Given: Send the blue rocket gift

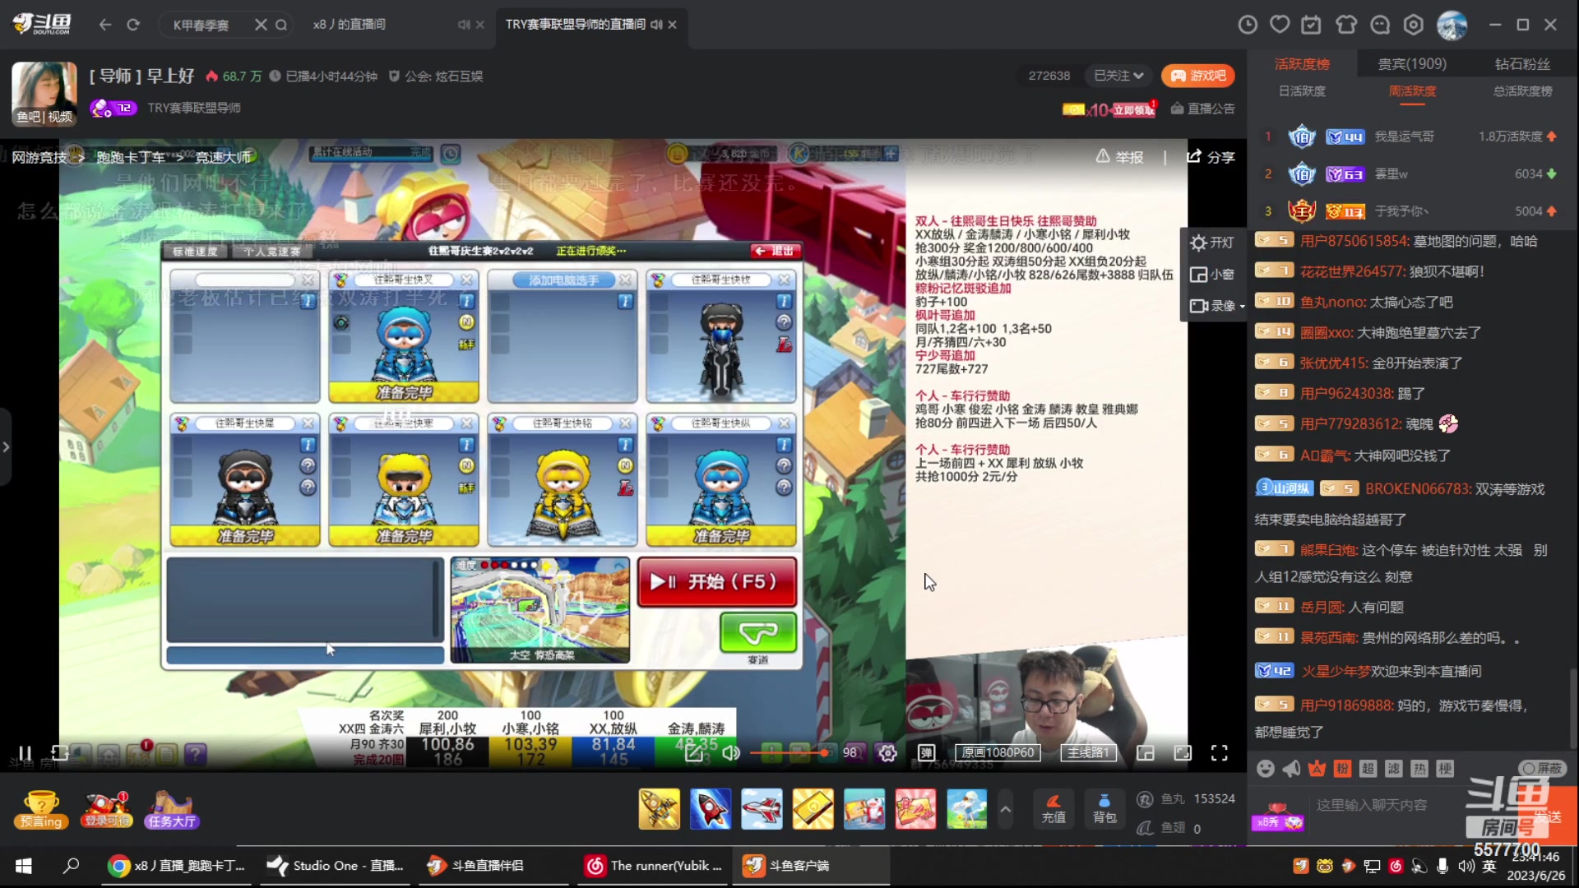Looking at the screenshot, I should [711, 809].
